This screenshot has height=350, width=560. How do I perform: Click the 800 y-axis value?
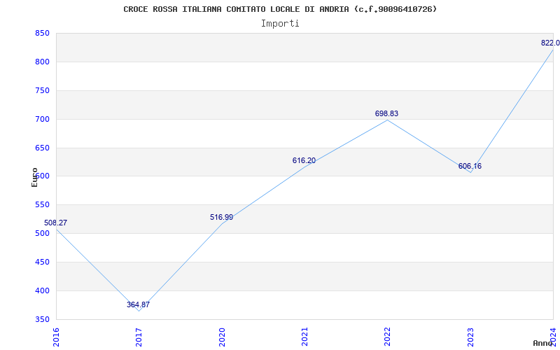tap(42, 62)
